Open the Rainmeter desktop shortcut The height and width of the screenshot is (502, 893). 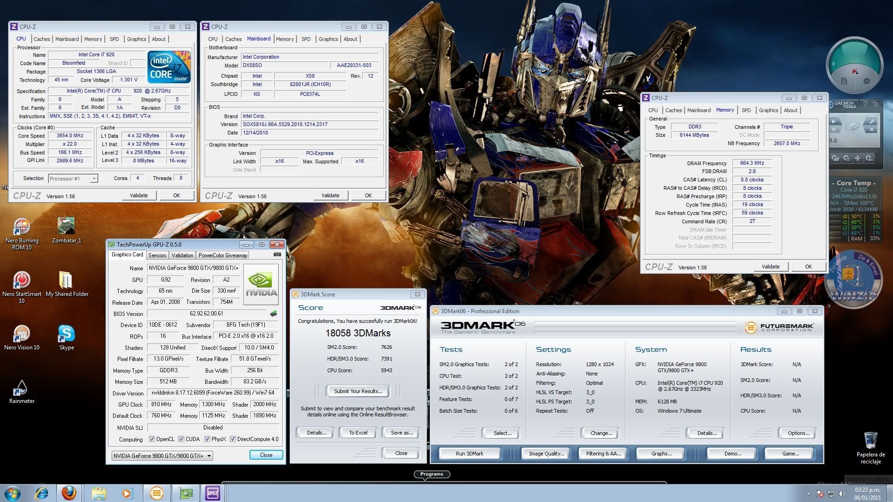point(21,391)
